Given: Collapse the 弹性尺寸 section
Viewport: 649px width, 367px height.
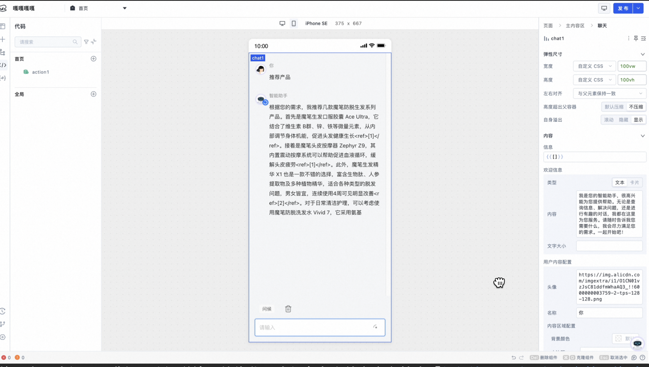Looking at the screenshot, I should [x=643, y=54].
